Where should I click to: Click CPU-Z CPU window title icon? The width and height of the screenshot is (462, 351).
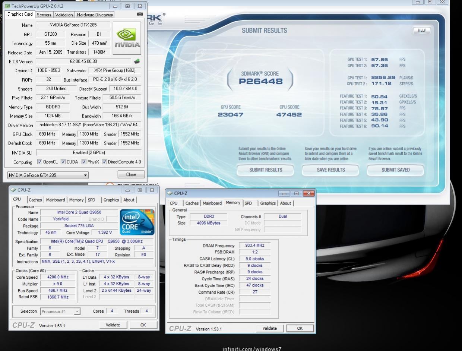(13, 190)
